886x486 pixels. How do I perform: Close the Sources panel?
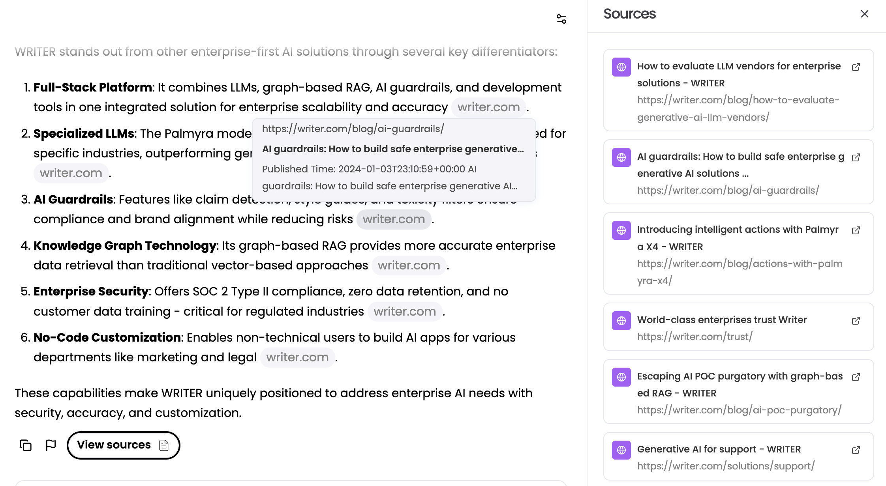tap(864, 14)
